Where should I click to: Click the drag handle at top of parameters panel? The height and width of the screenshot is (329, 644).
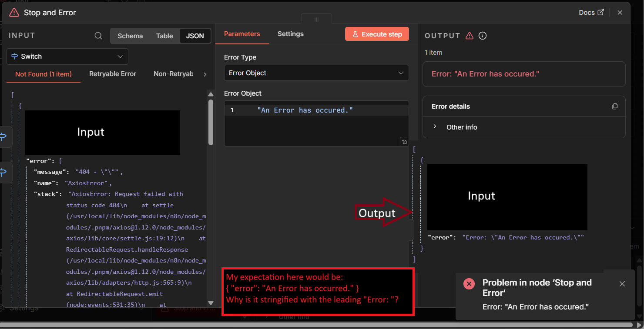coord(316,20)
